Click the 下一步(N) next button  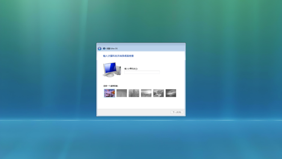click(177, 112)
